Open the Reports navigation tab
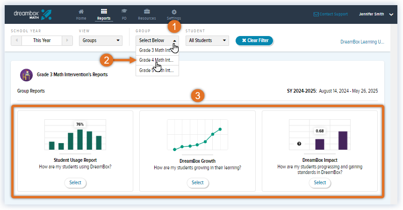The width and height of the screenshot is (403, 210). (x=103, y=14)
